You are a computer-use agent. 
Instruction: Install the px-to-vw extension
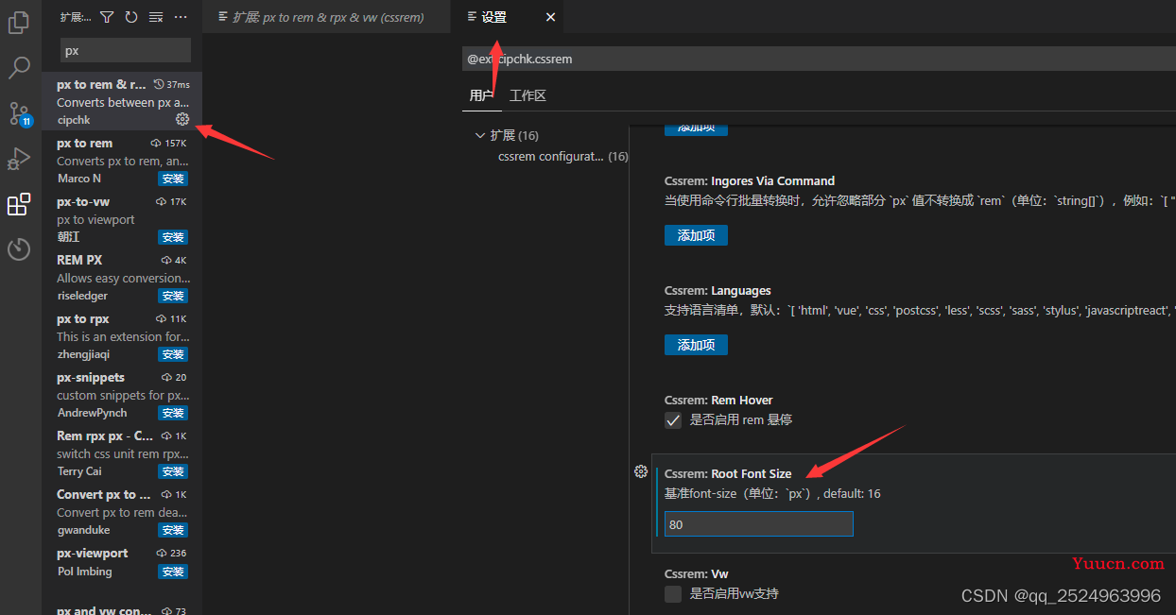coord(173,237)
